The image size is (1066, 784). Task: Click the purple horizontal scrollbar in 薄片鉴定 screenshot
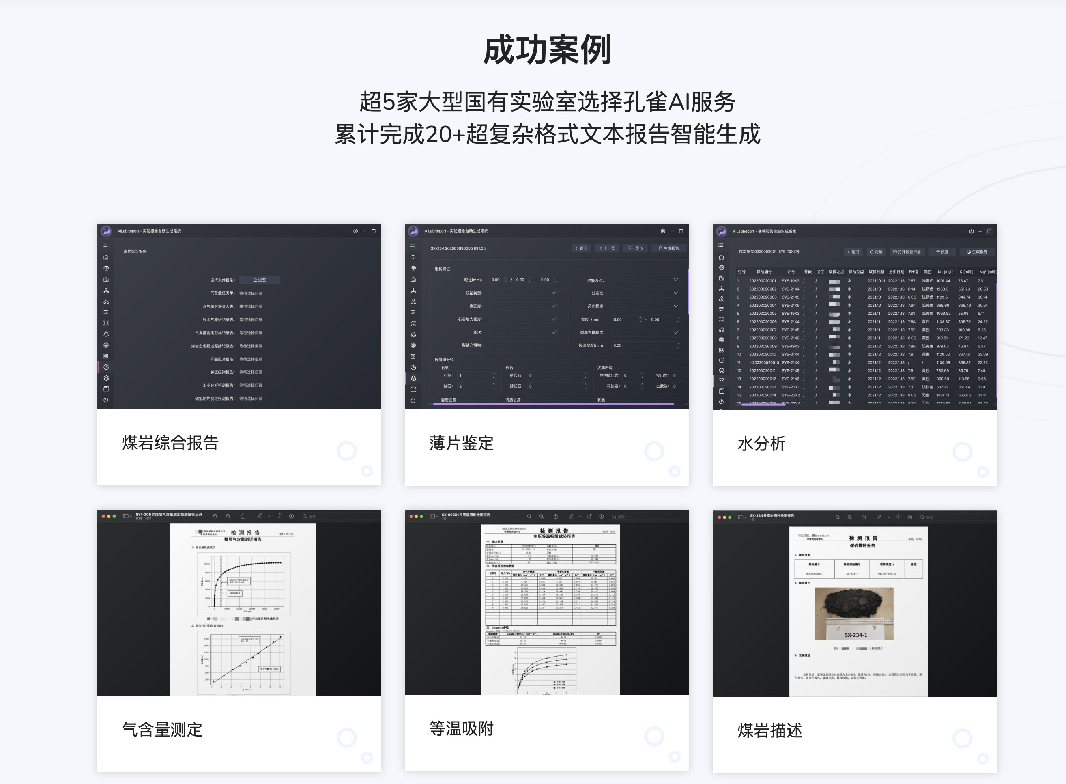[x=554, y=404]
